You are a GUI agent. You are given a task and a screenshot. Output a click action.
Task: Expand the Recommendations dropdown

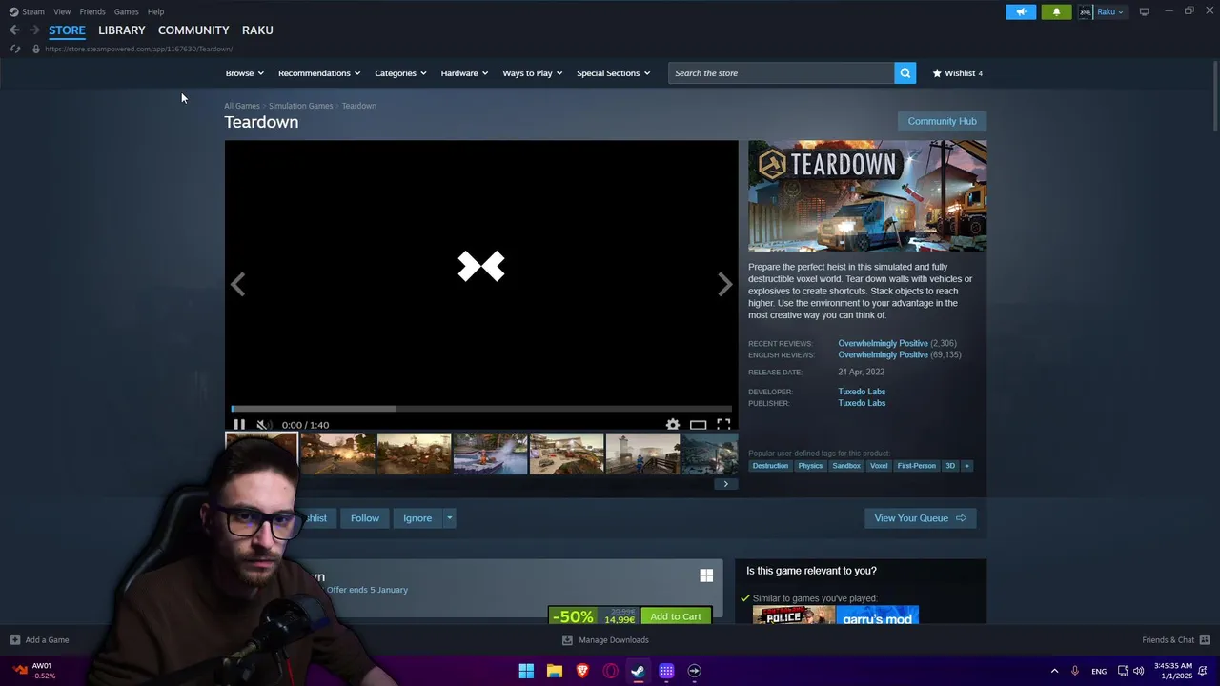pos(319,73)
